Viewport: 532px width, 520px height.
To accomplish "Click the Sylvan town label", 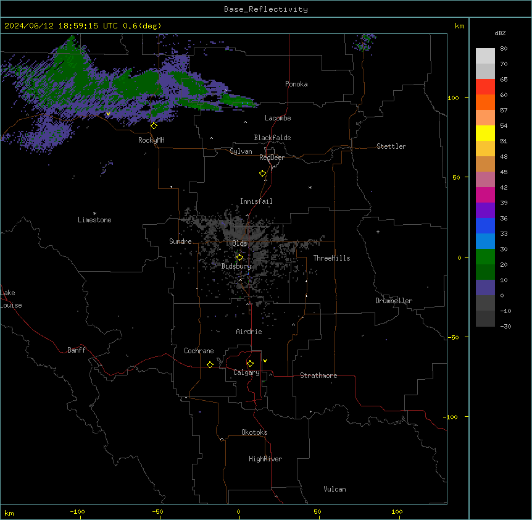I will pos(241,151).
